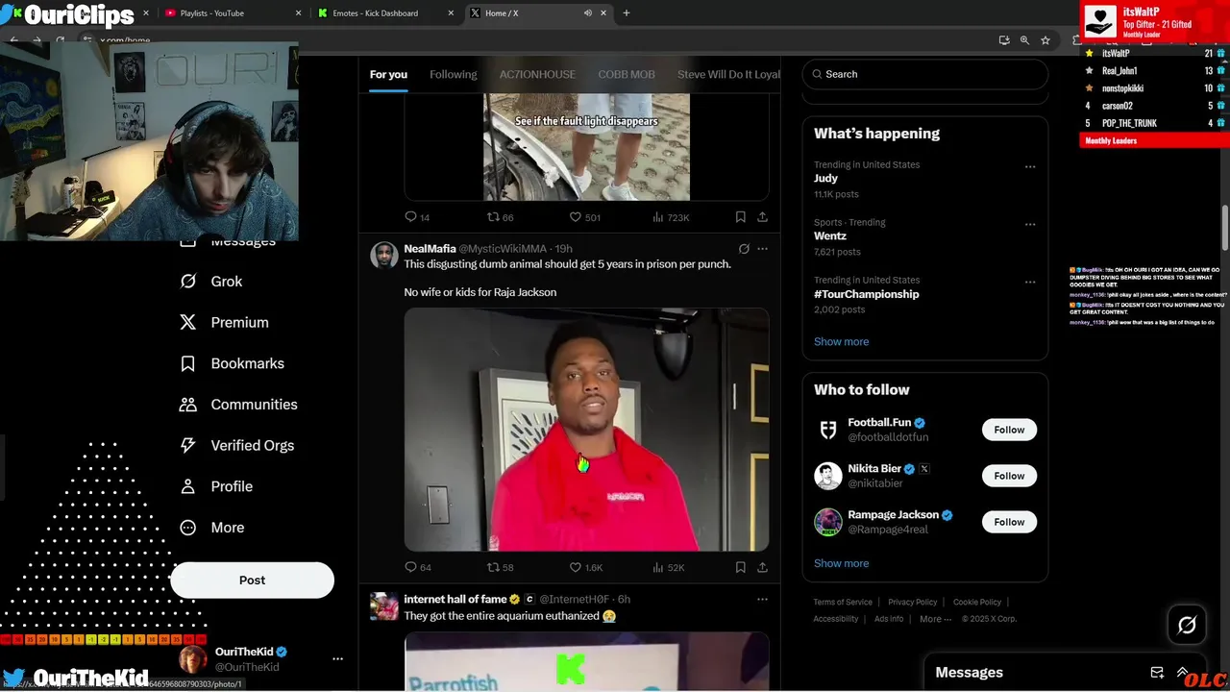Mute audio on Home / X tab
Screen dimensions: 1230x692
[587, 13]
